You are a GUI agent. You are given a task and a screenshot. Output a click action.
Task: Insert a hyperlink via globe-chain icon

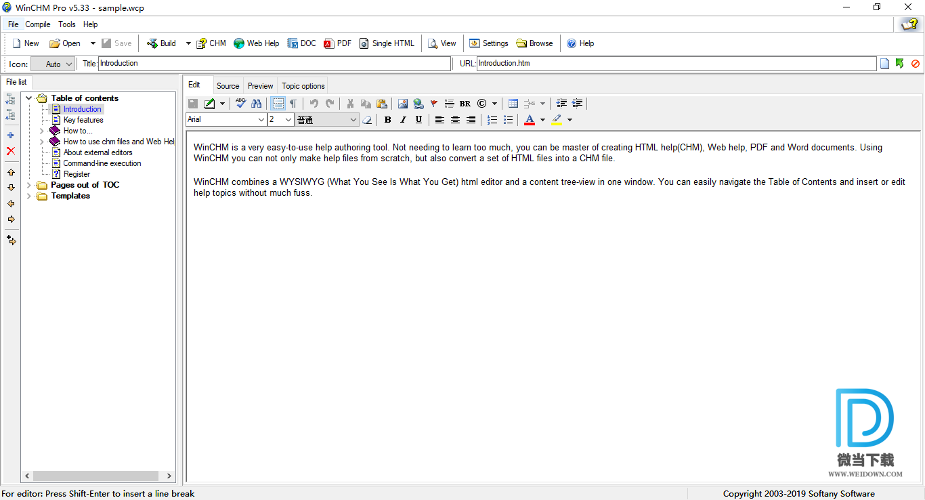click(x=418, y=104)
